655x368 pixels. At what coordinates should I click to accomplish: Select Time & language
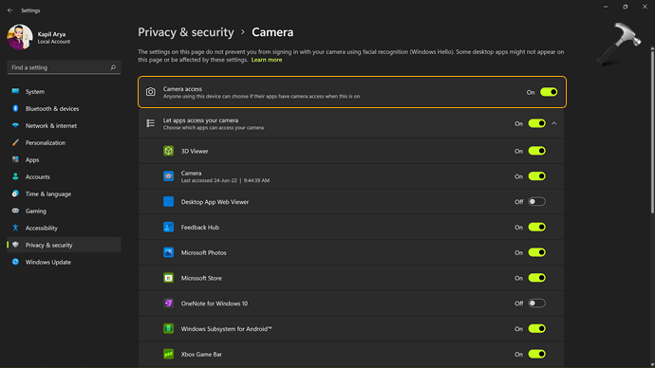click(x=64, y=194)
